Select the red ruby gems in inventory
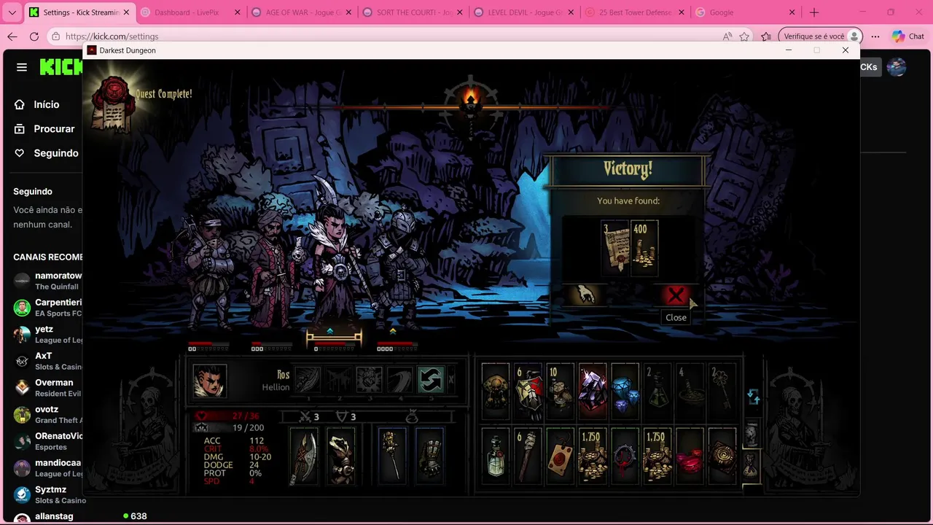The width and height of the screenshot is (933, 525). 690,457
